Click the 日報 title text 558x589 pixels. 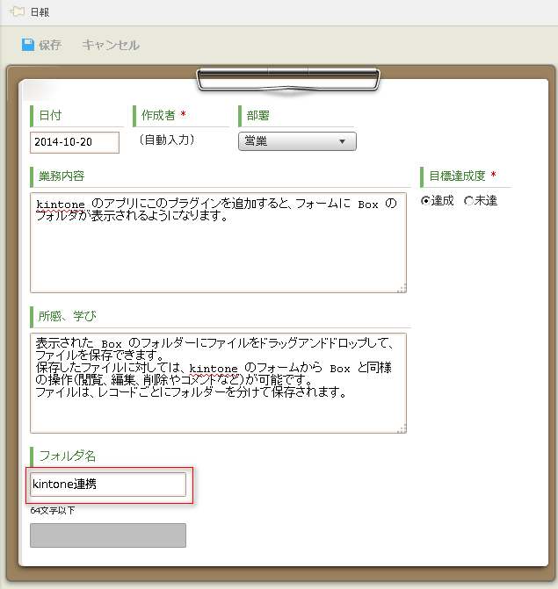(40, 12)
